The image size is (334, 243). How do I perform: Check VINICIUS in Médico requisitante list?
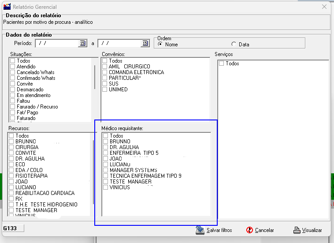[105, 187]
